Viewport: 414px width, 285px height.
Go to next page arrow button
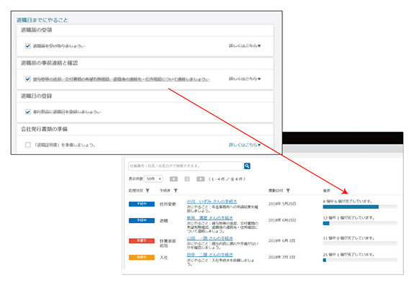point(200,179)
